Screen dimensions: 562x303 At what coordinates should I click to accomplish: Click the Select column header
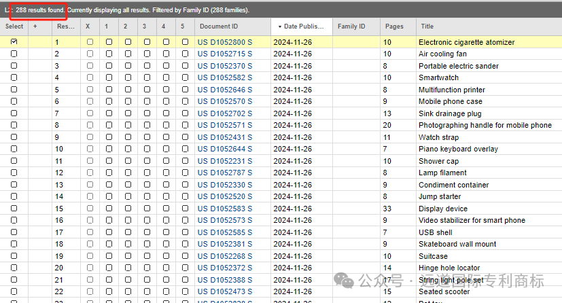click(x=14, y=26)
